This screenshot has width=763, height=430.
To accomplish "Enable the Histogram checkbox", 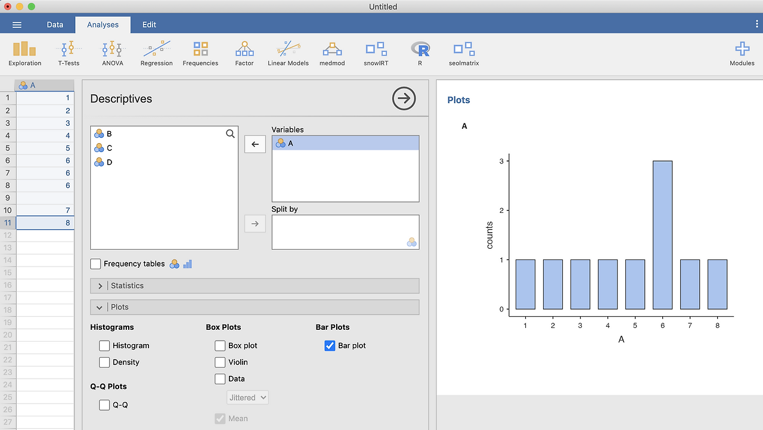I will coord(104,345).
